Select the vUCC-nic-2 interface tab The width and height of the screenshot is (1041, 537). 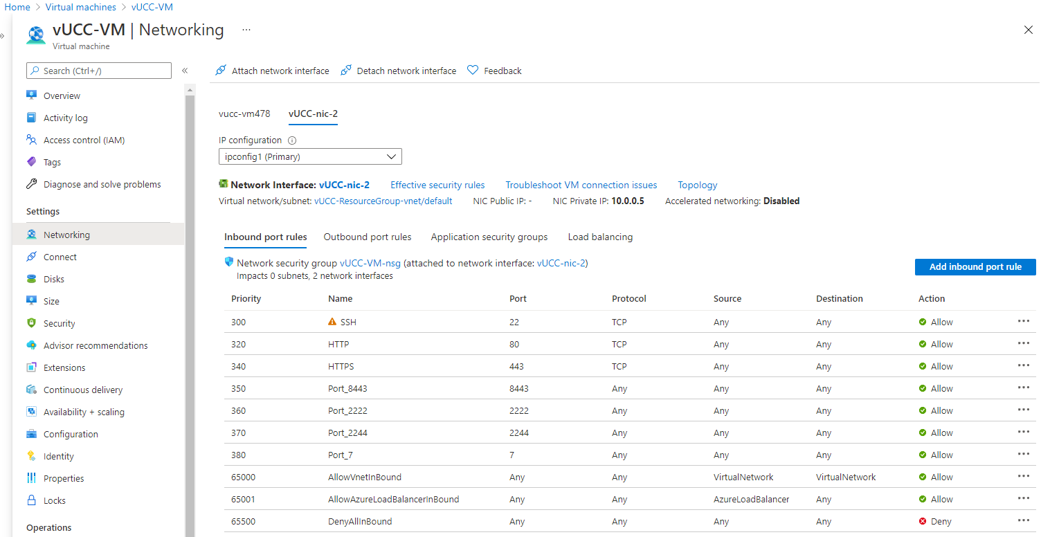[x=313, y=113]
